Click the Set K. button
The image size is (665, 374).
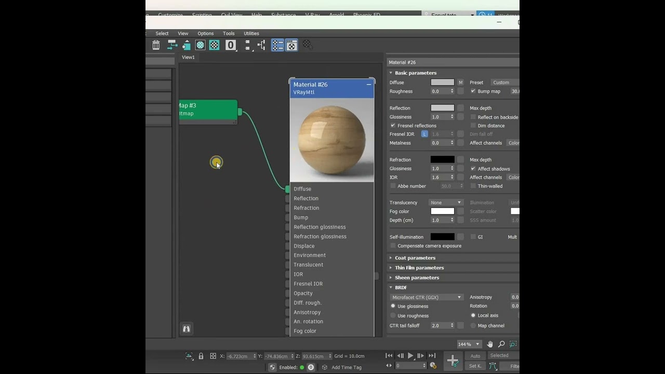475,366
